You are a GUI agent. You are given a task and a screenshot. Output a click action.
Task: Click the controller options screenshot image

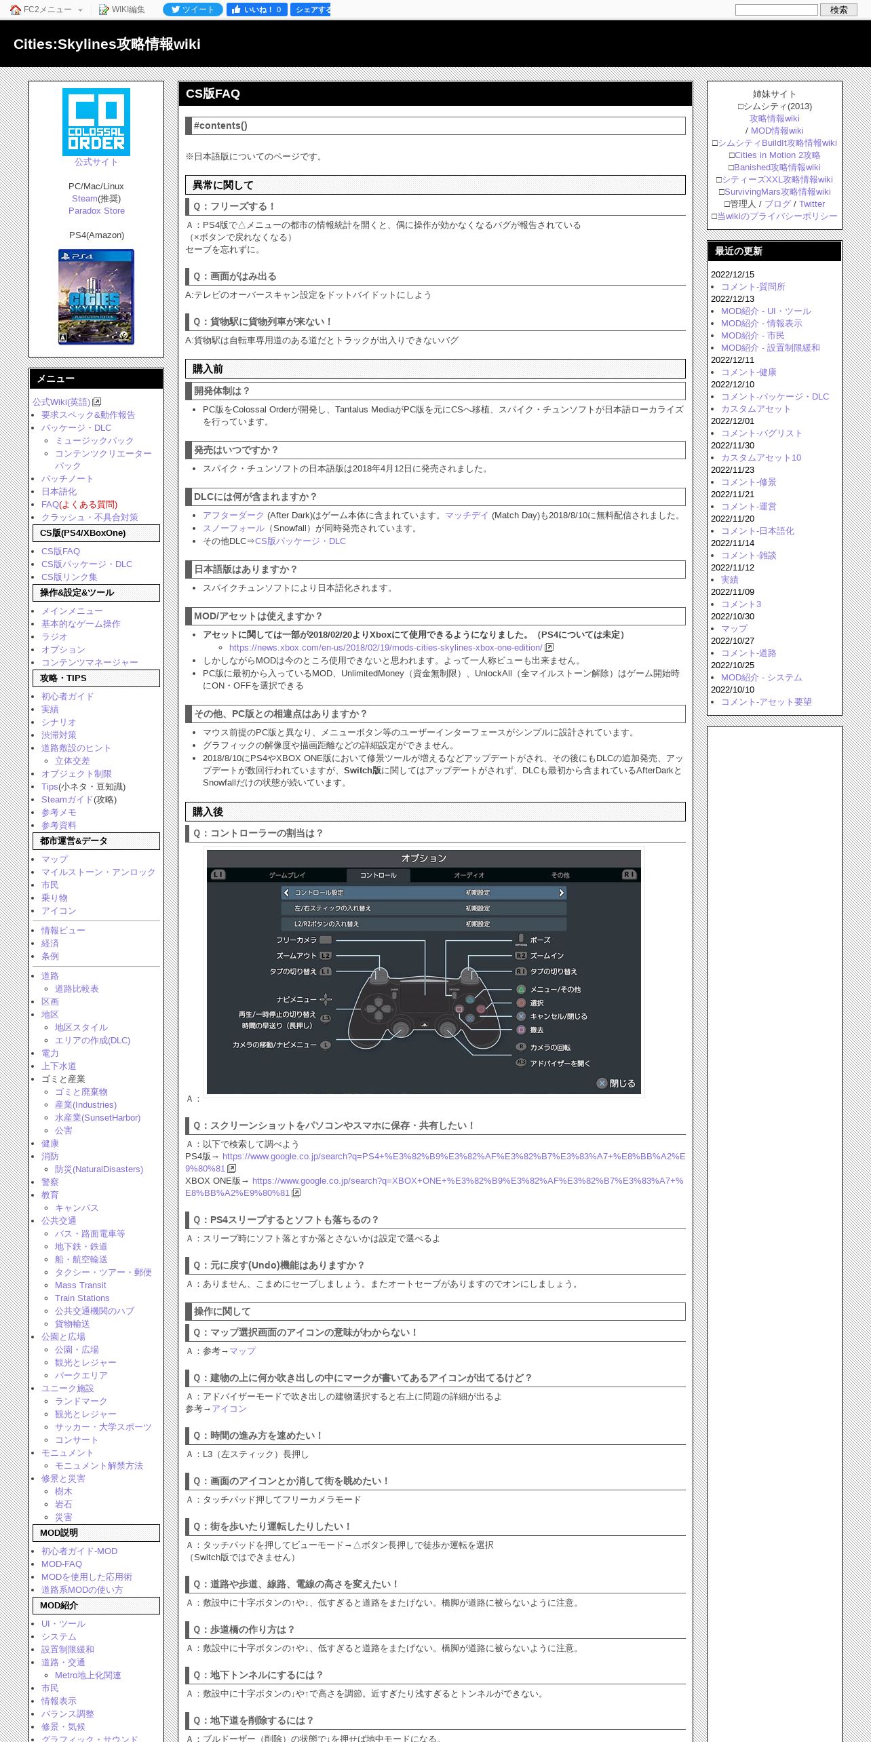coord(424,971)
